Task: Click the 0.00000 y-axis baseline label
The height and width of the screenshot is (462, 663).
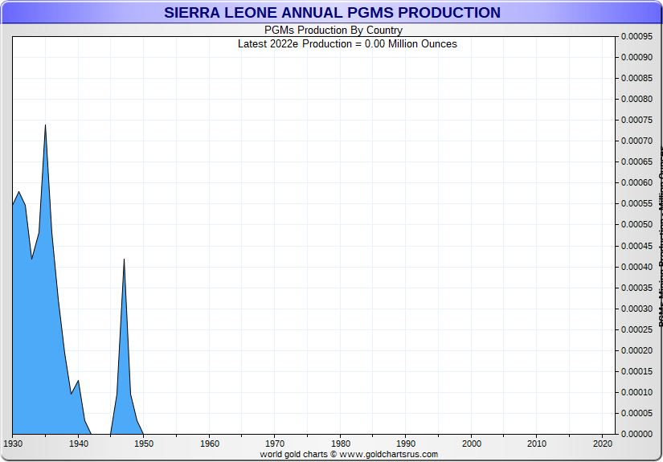Action: pos(636,434)
